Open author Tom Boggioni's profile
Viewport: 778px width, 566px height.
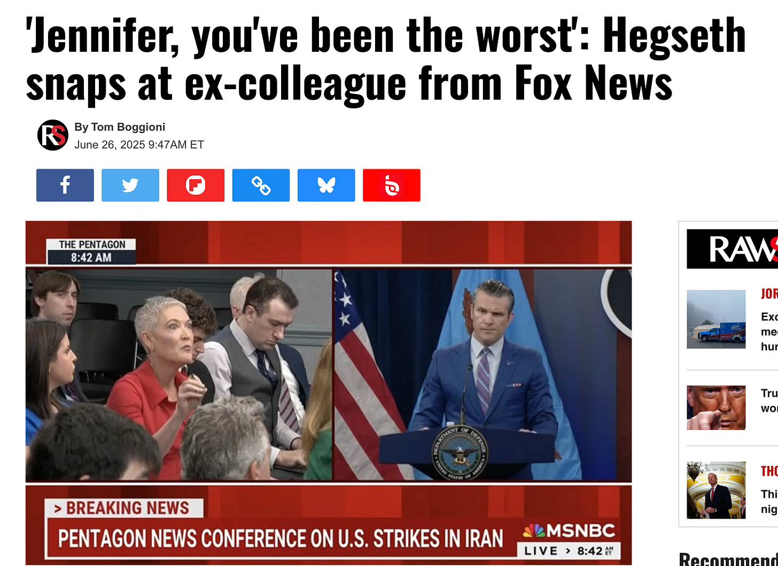120,127
